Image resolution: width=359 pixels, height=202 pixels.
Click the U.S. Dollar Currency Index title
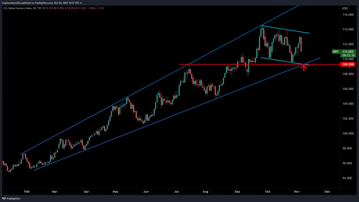coord(18,8)
